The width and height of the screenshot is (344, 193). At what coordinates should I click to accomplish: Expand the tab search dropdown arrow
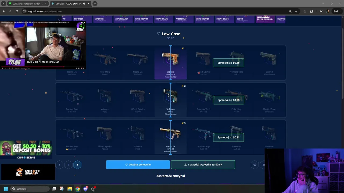(3, 3)
